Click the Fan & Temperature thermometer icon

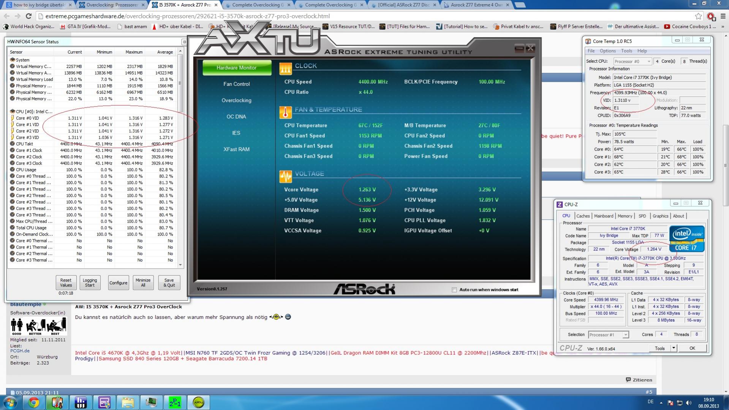point(285,112)
